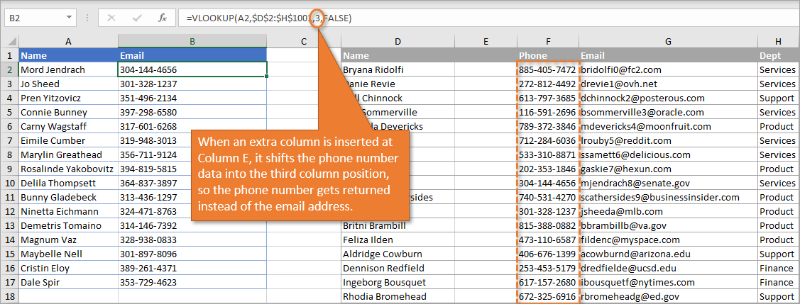The image size is (800, 304).
Task: Select column A header
Action: point(68,42)
